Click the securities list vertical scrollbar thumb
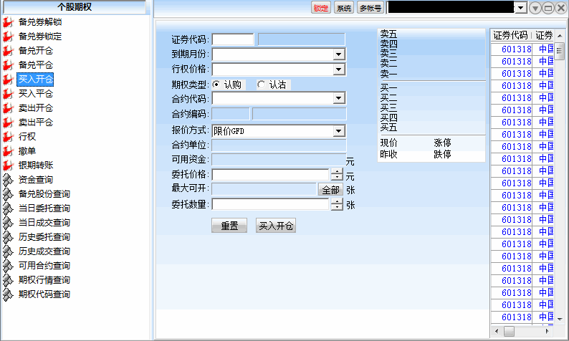This screenshot has width=569, height=341. point(560,51)
